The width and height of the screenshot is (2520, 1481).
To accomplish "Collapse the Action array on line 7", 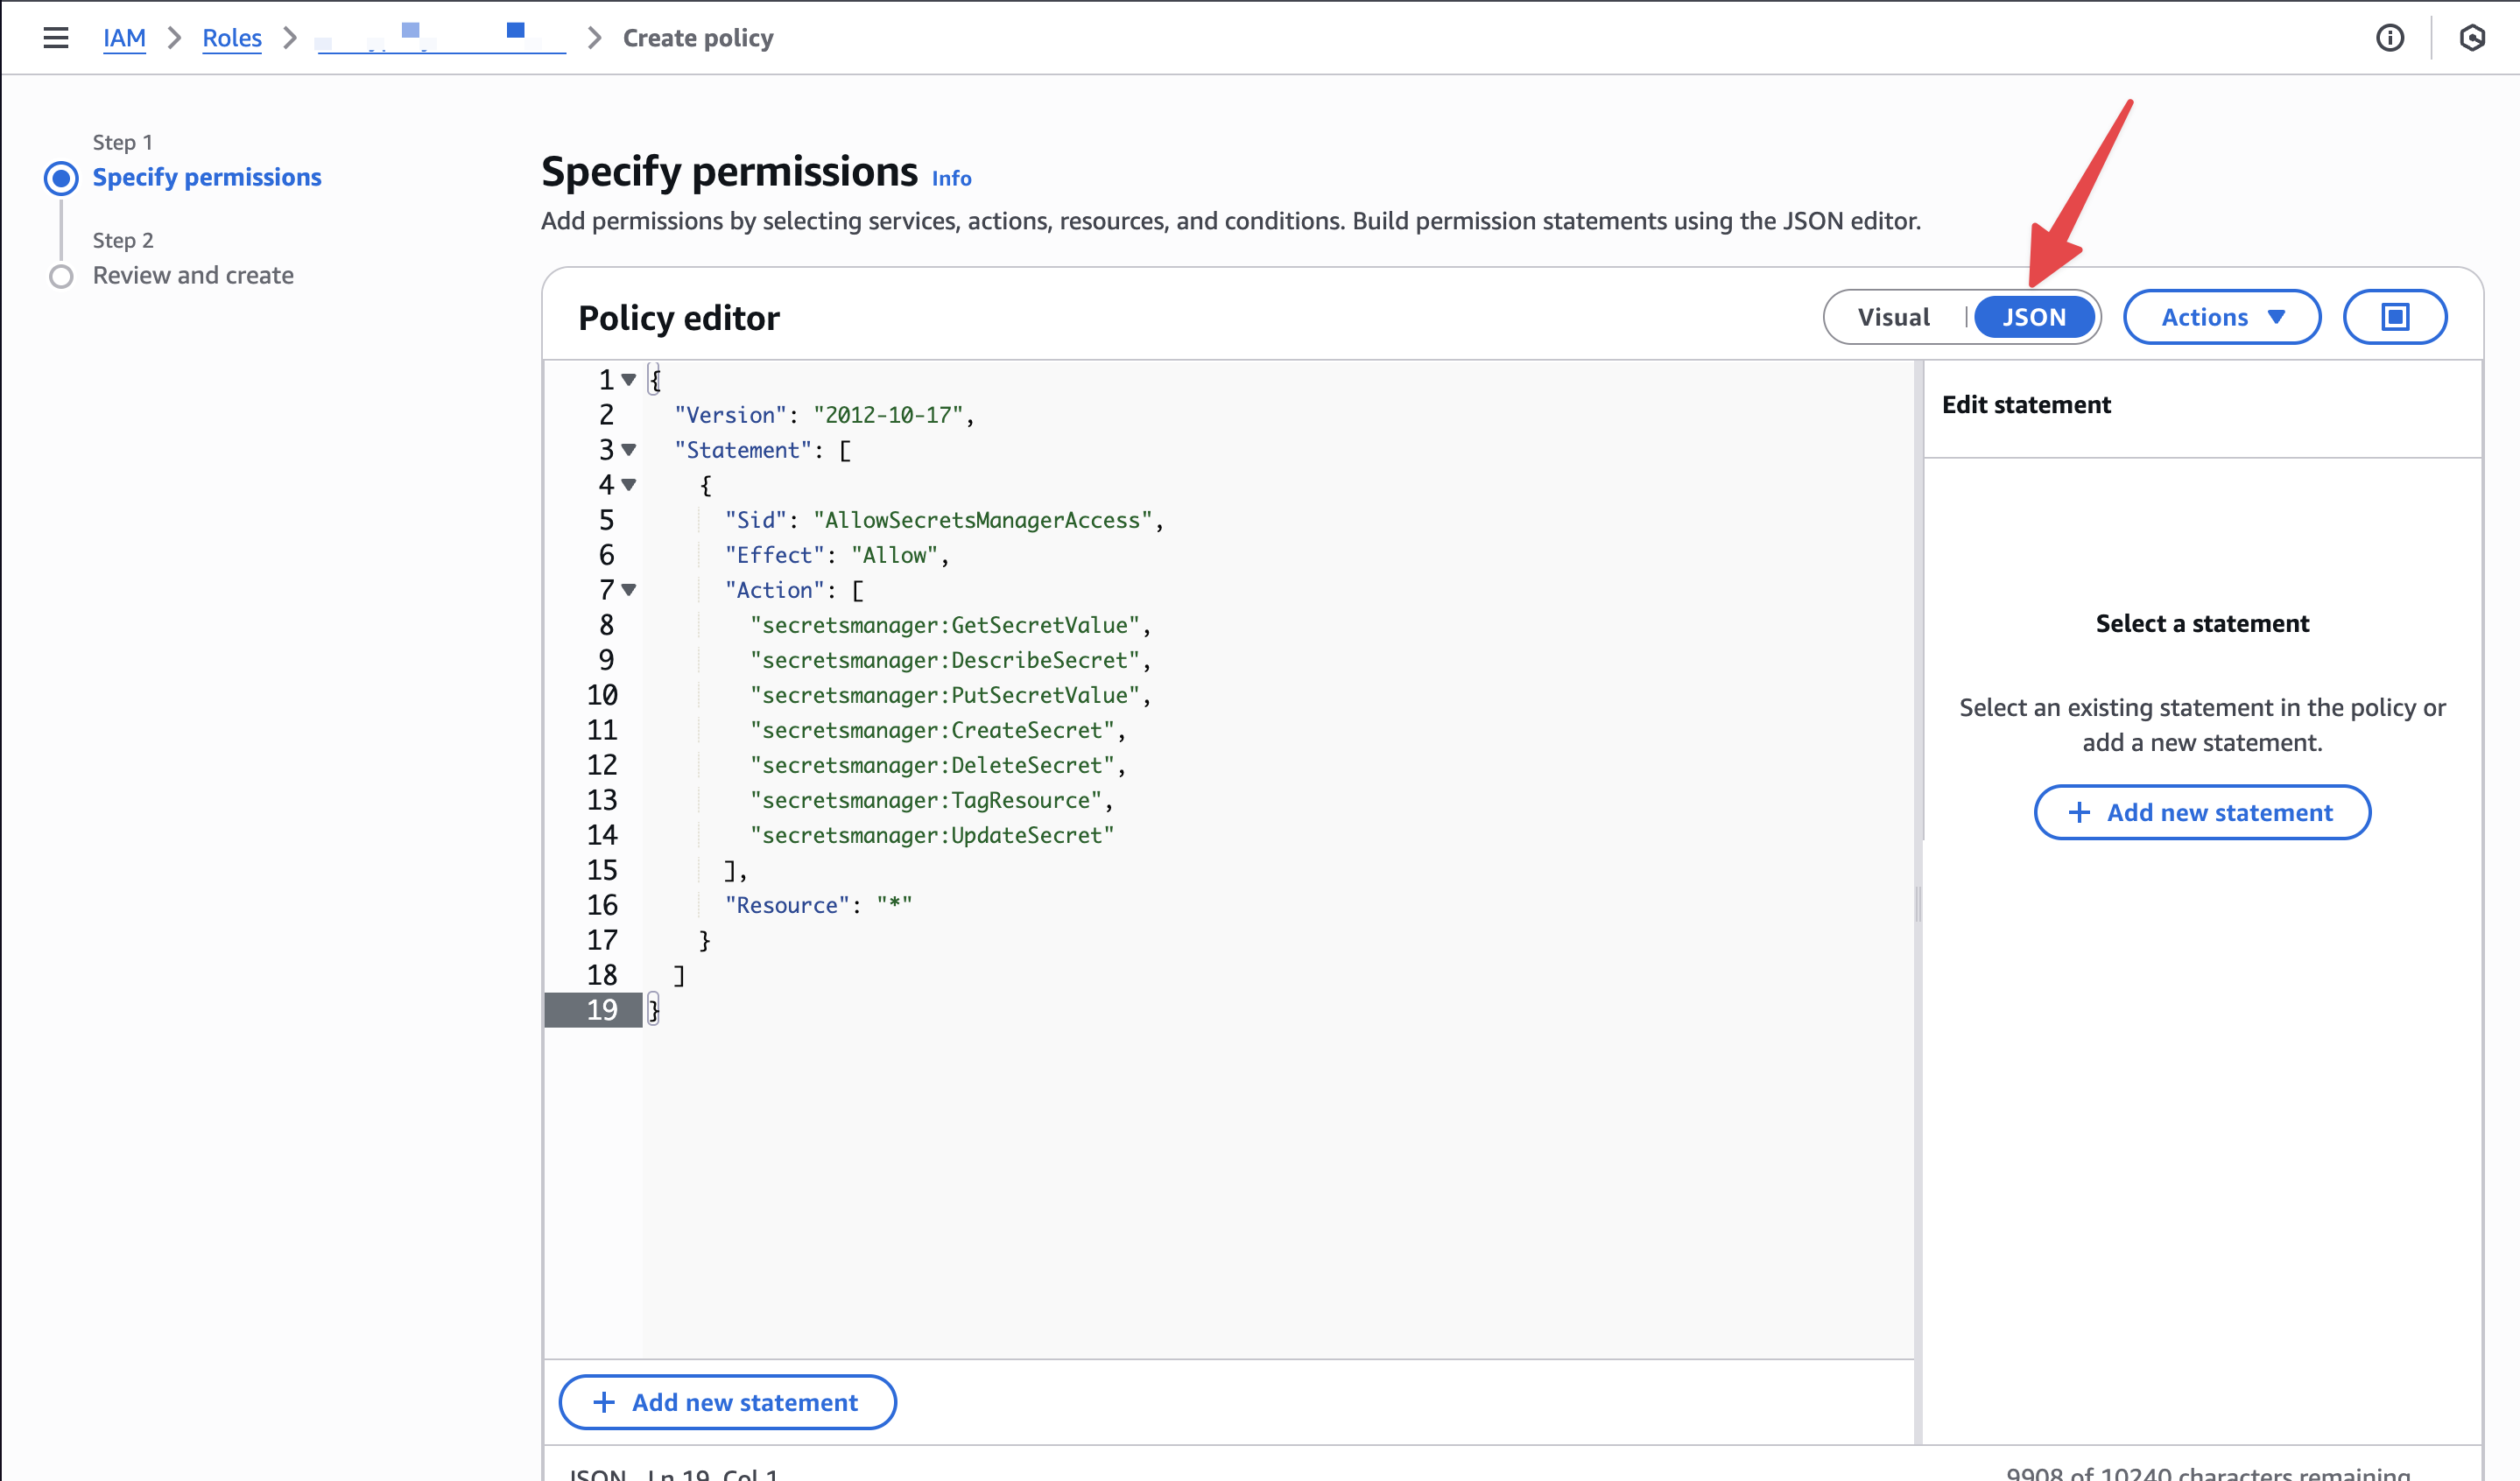I will (x=629, y=590).
